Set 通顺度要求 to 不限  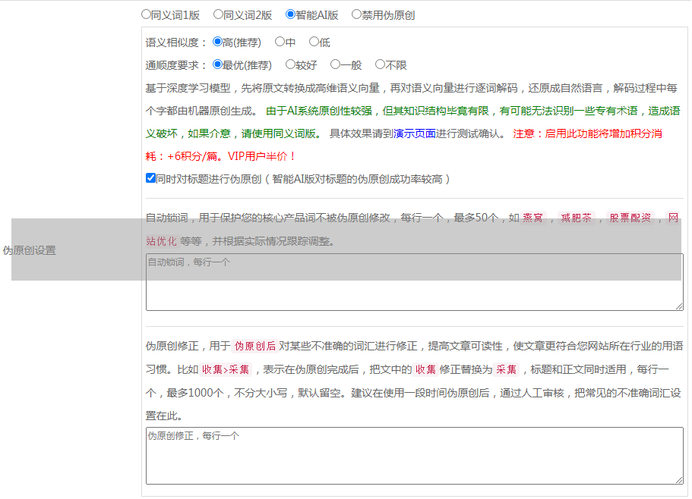click(380, 65)
